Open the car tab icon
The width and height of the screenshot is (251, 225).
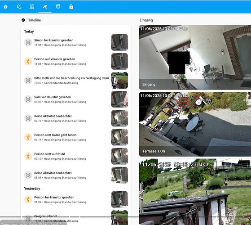tap(58, 6)
